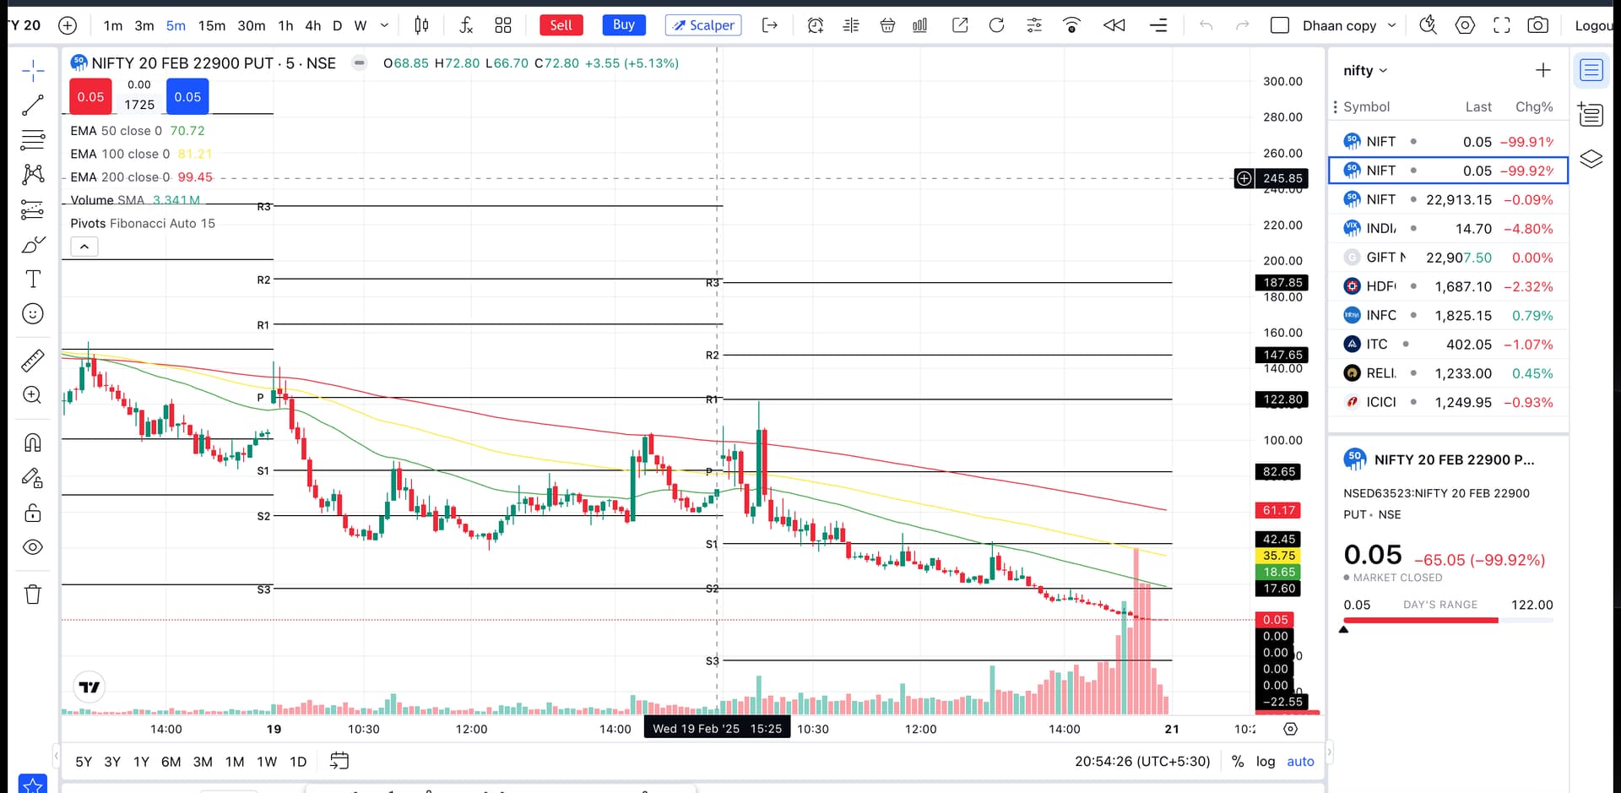1621x793 pixels.
Task: Expand more timeframes dropdown arrow
Action: tap(384, 25)
